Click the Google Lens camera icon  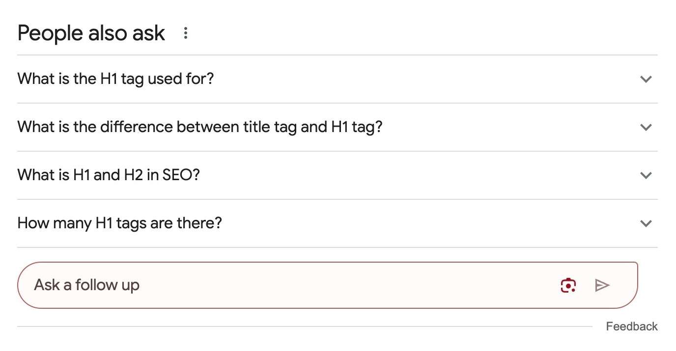tap(568, 285)
